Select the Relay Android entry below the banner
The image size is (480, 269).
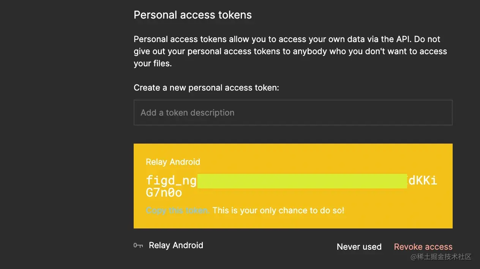(176, 246)
